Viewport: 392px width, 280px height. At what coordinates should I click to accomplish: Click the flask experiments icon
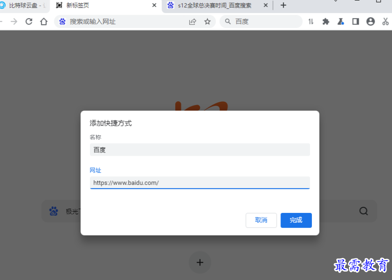(x=340, y=22)
